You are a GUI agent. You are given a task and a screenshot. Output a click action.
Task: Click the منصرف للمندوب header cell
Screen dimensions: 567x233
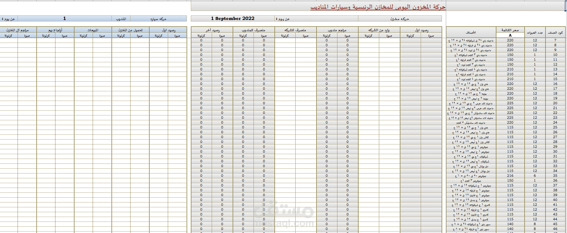click(254, 30)
